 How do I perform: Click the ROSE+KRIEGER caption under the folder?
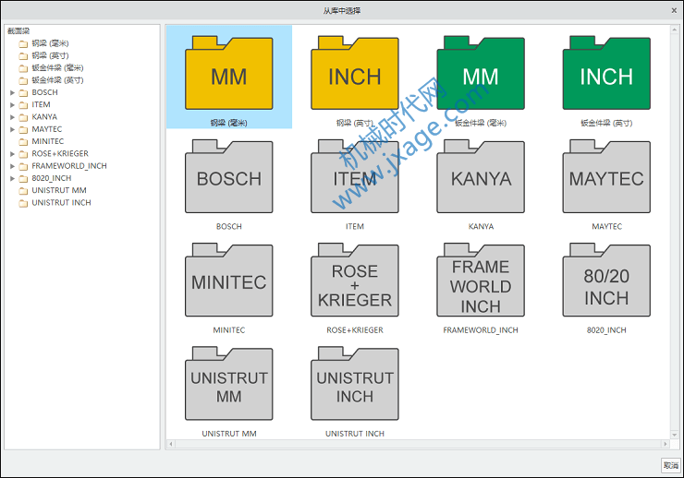[355, 330]
